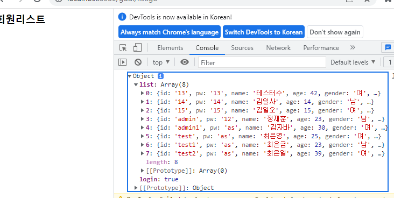This screenshot has width=394, height=198.
Task: Click the age: 42 value
Action: (x=305, y=93)
